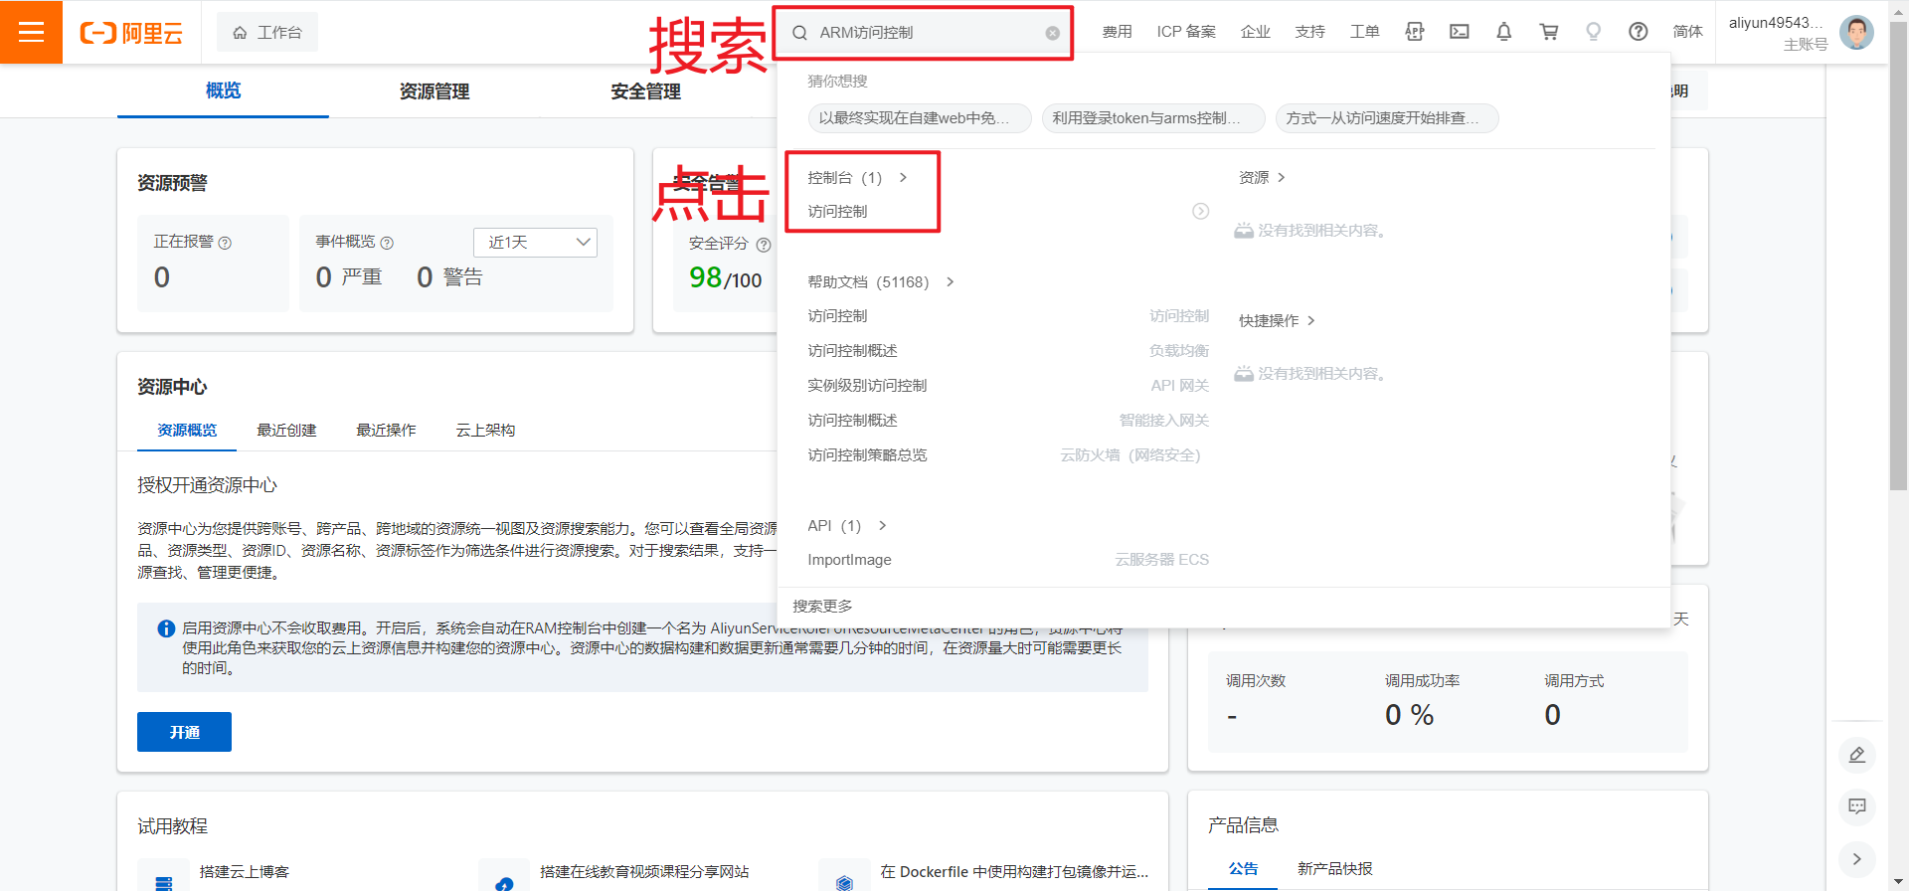
Task: Click the 98/100 security score
Action: [x=725, y=278]
